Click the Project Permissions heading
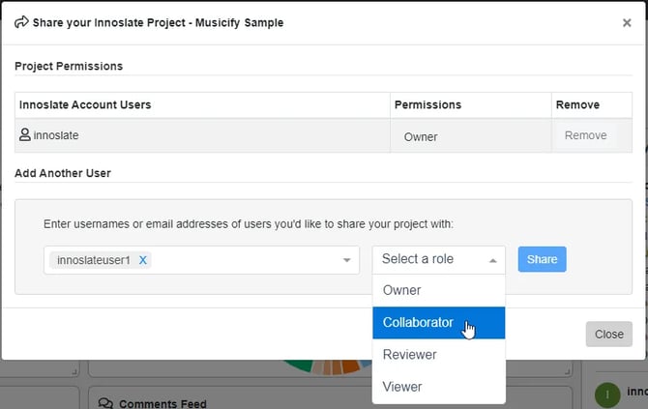The height and width of the screenshot is (409, 648). coord(69,66)
